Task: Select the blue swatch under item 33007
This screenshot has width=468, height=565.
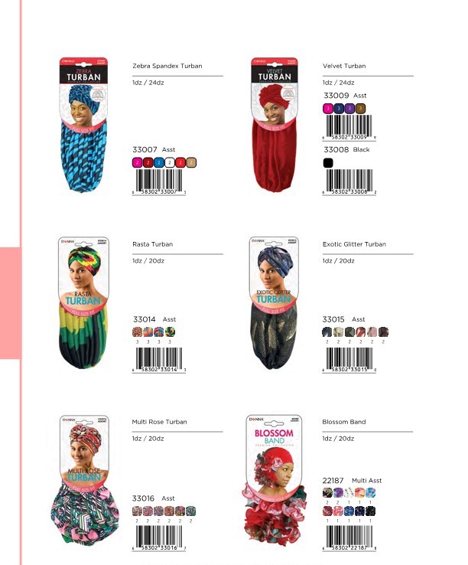Action: point(159,162)
